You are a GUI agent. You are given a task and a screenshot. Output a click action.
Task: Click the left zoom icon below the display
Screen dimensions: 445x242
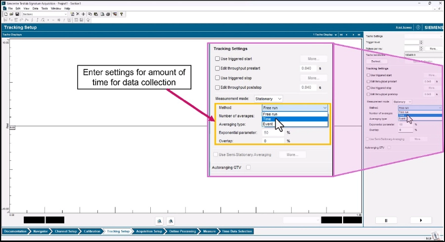point(159,221)
